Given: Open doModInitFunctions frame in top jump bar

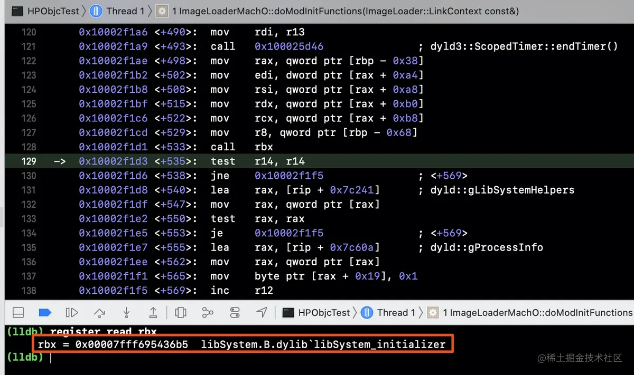Looking at the screenshot, I should (x=346, y=11).
